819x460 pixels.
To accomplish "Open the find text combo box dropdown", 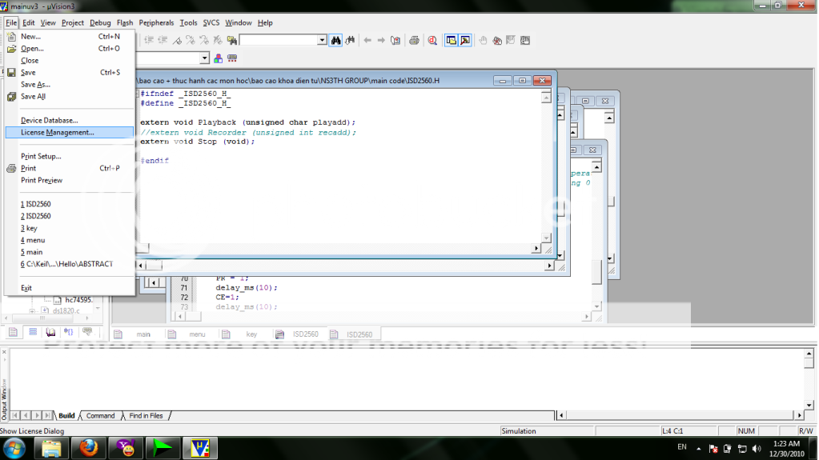I will (322, 40).
